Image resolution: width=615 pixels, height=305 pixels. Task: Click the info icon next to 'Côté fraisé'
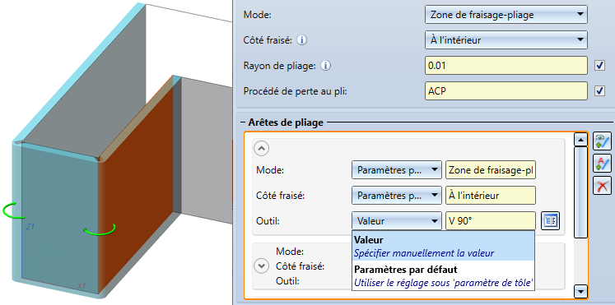pos(301,40)
